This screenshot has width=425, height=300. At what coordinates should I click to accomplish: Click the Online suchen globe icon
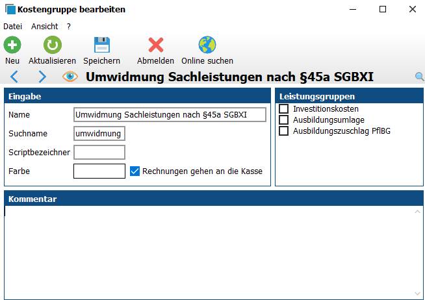[207, 45]
